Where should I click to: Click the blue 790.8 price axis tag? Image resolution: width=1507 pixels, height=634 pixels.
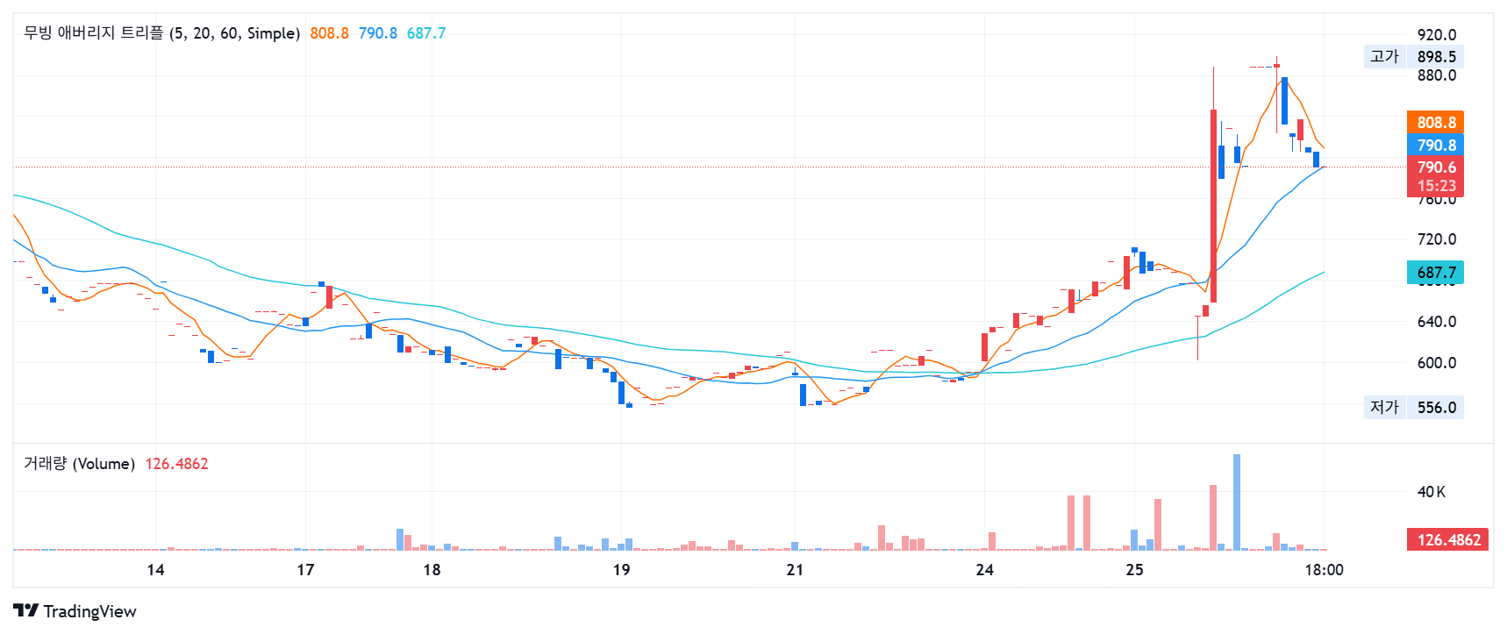click(1435, 146)
